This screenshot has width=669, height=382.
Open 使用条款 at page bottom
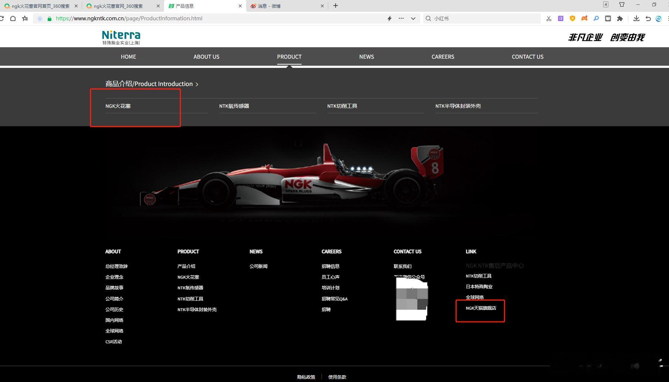[337, 377]
